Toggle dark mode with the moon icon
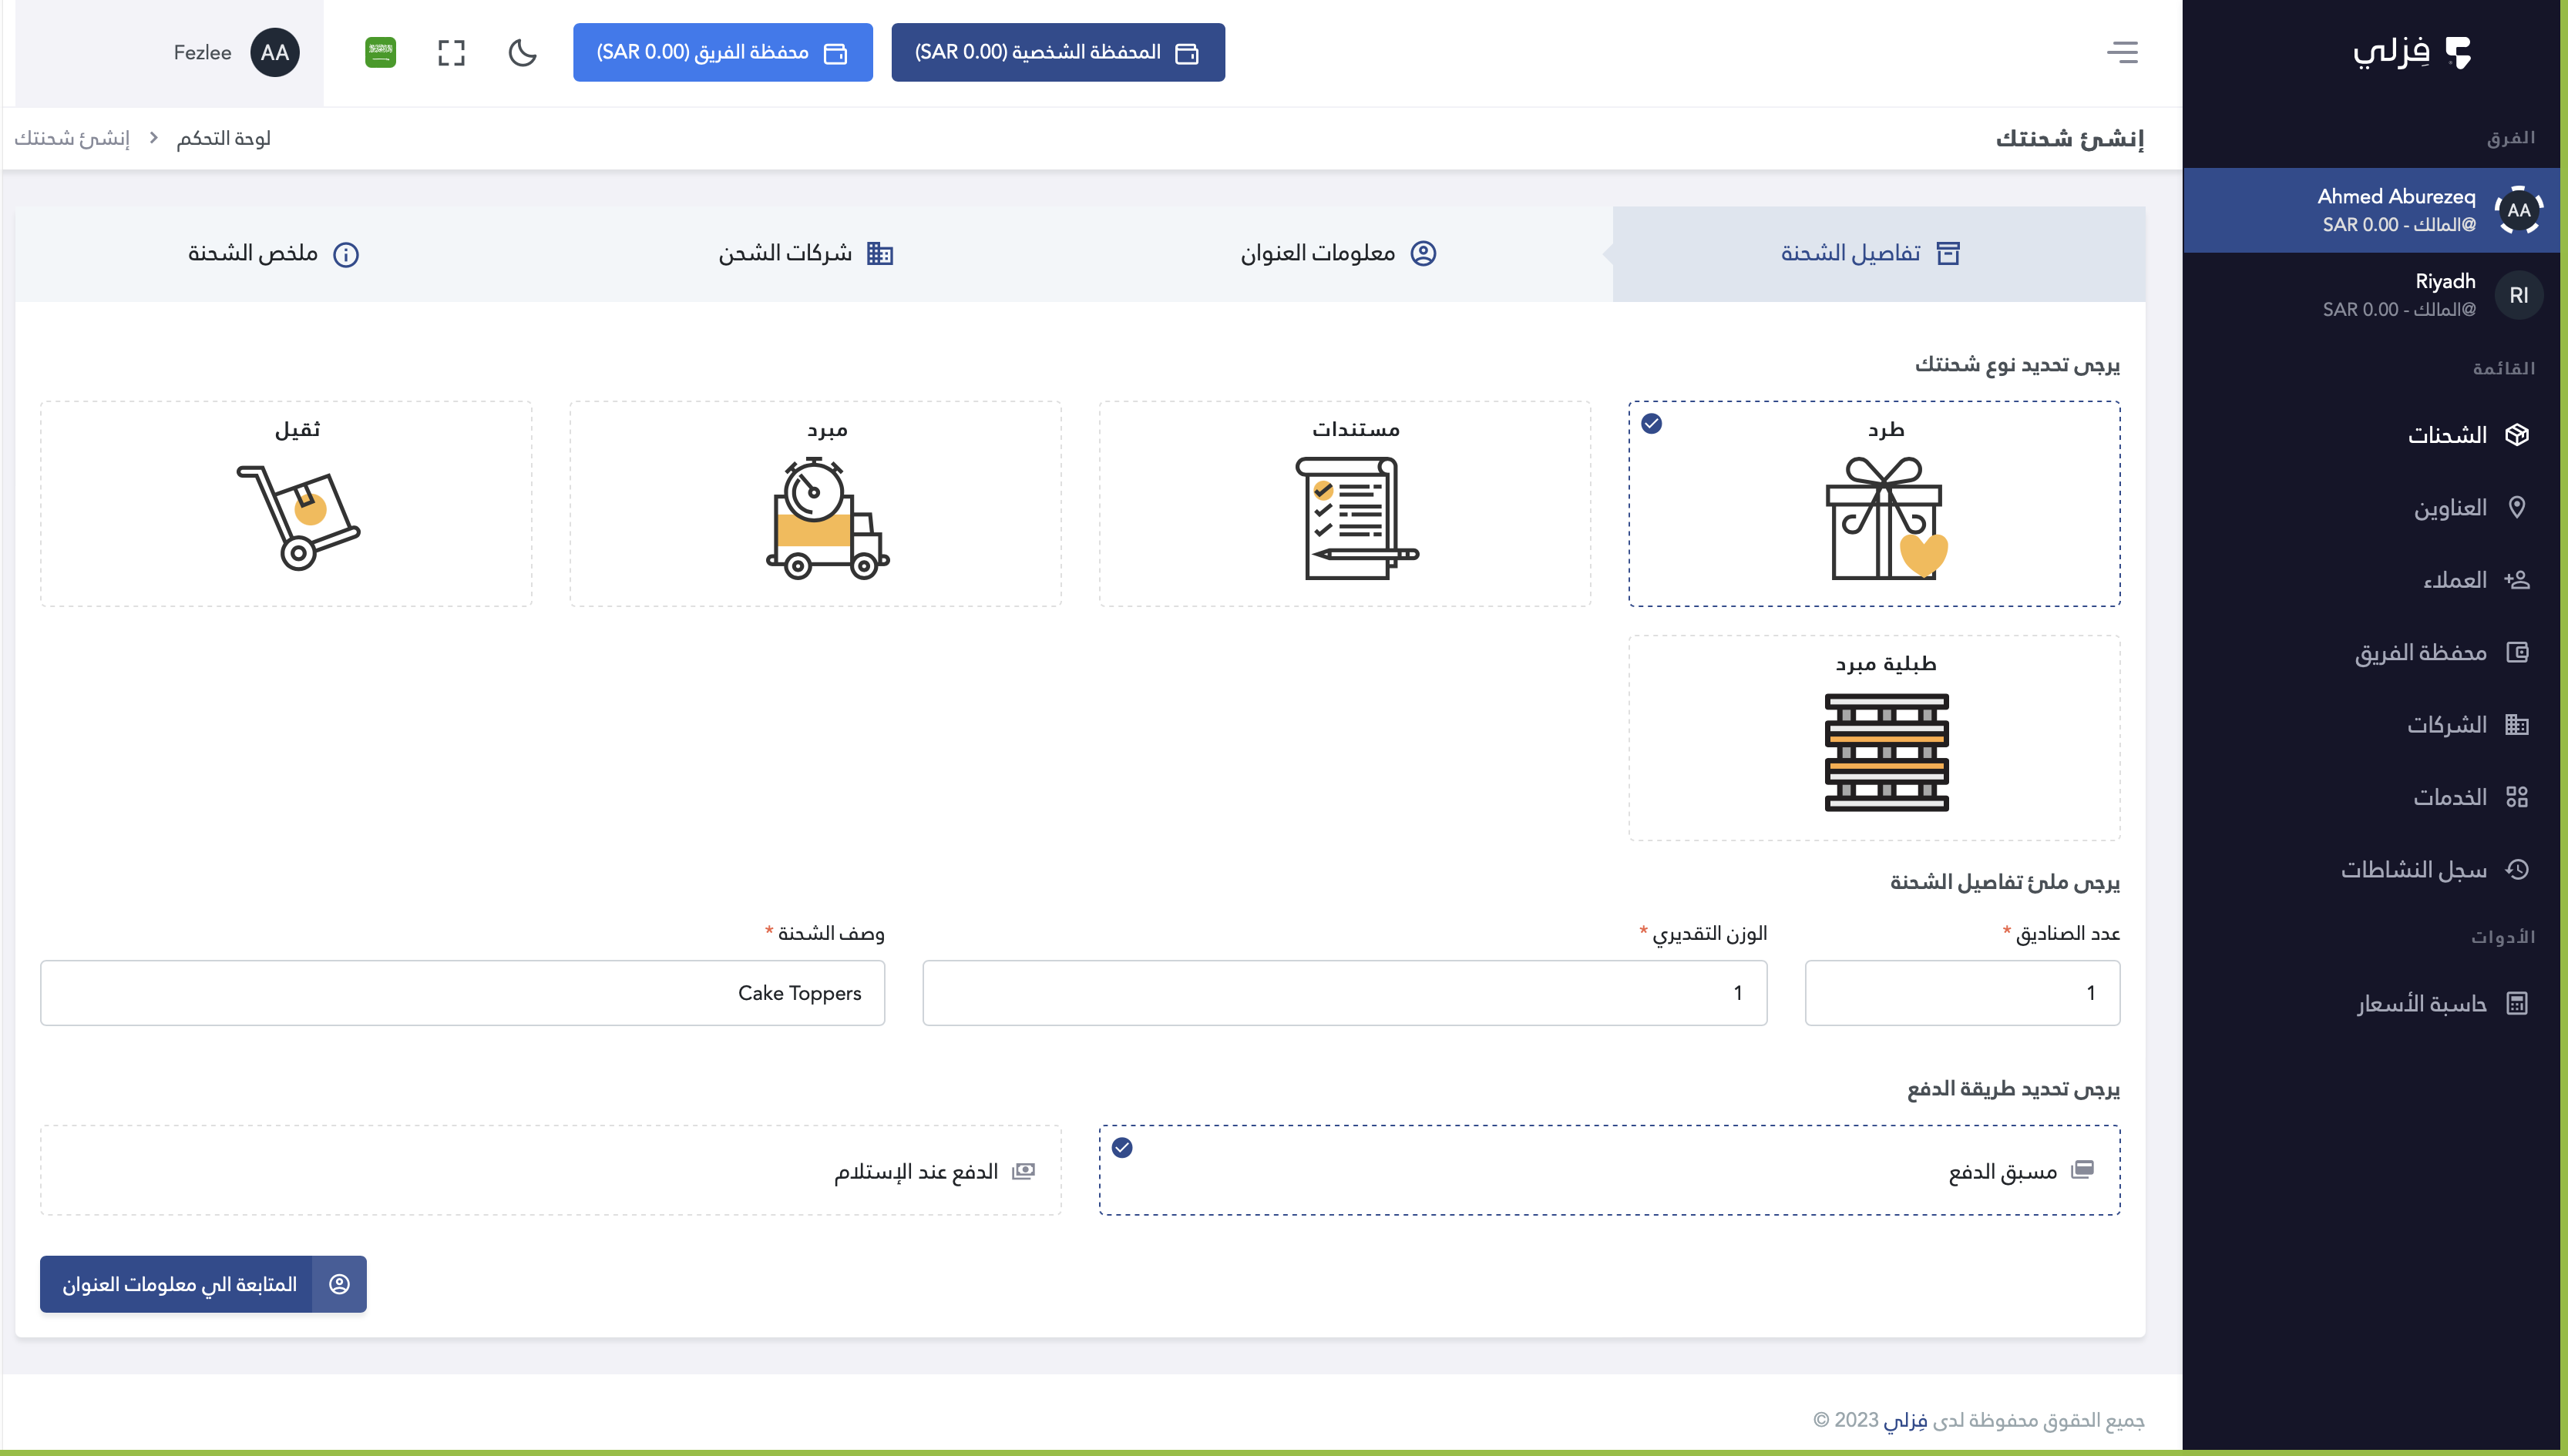Image resolution: width=2568 pixels, height=1456 pixels. pos(523,52)
